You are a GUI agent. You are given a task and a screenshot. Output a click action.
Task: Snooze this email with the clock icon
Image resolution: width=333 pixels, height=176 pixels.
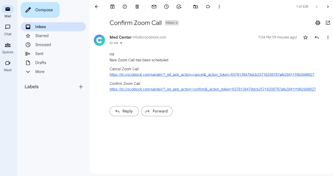166,7
